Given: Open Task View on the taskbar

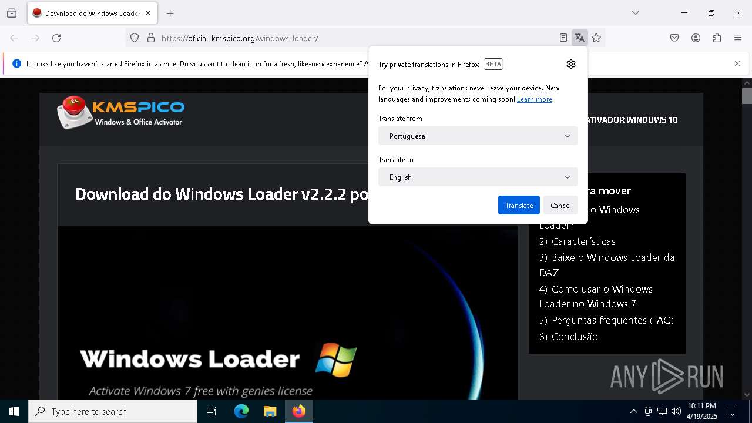Looking at the screenshot, I should [x=211, y=411].
